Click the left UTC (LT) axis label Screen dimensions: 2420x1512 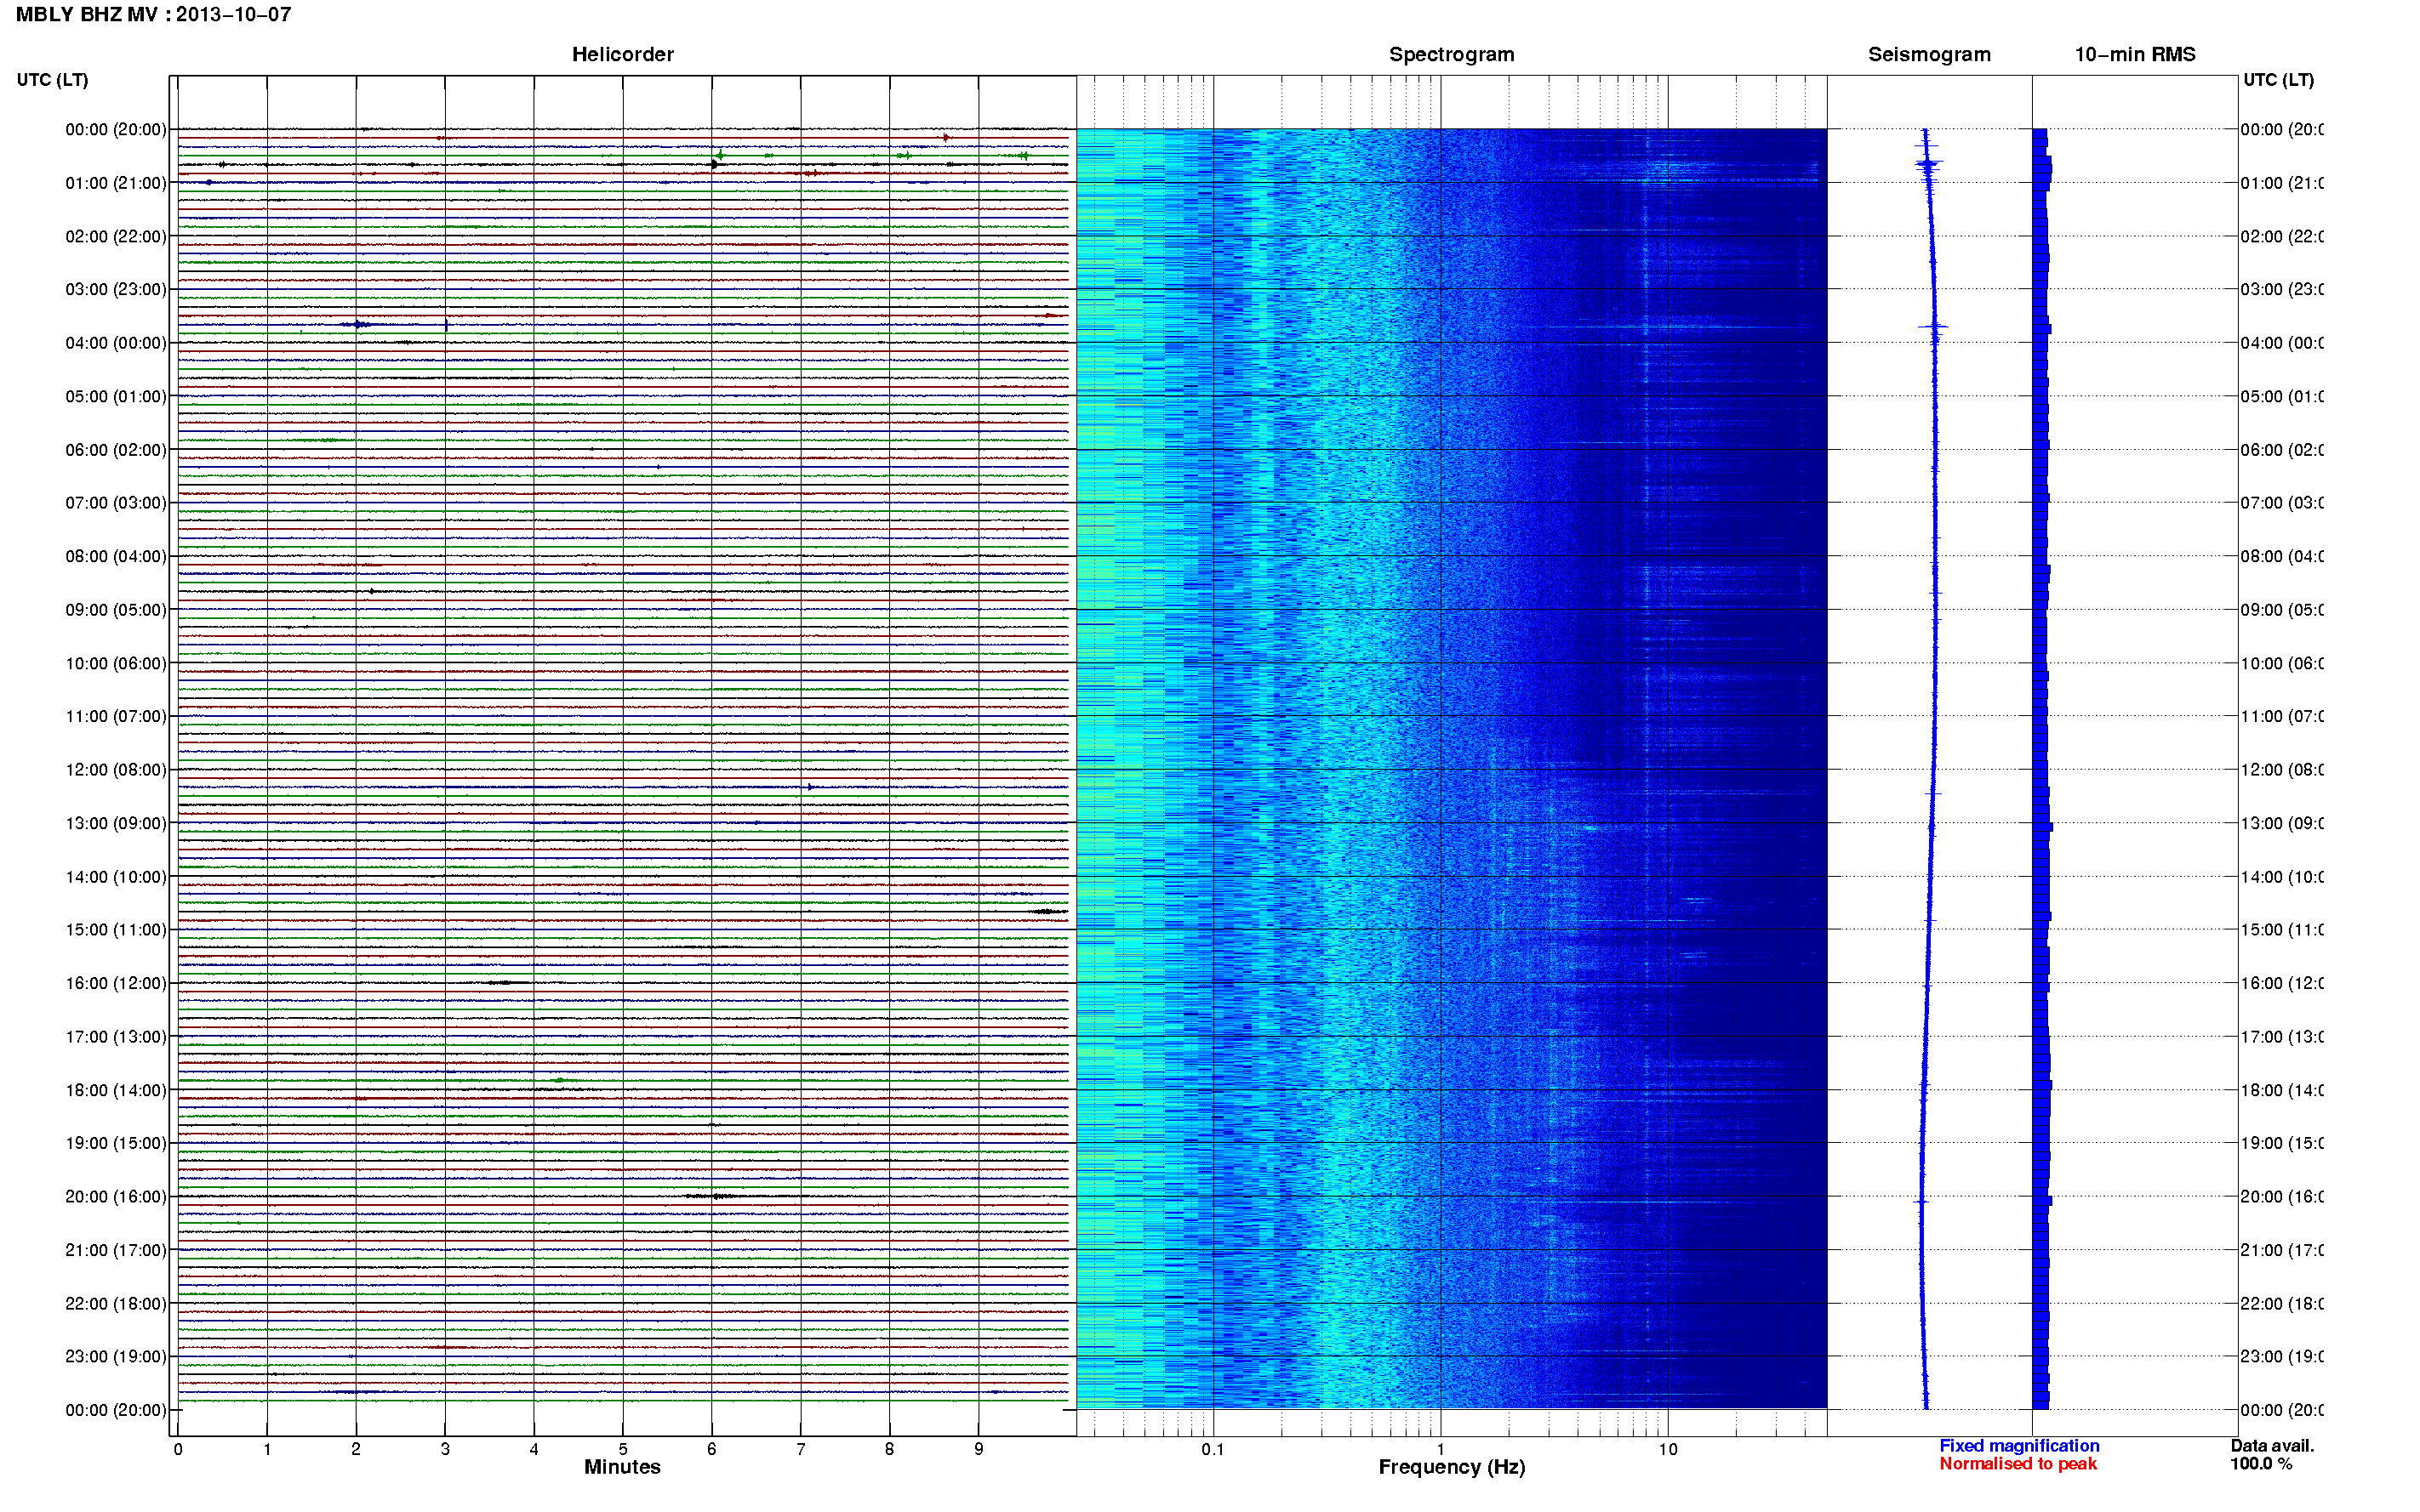[x=52, y=80]
